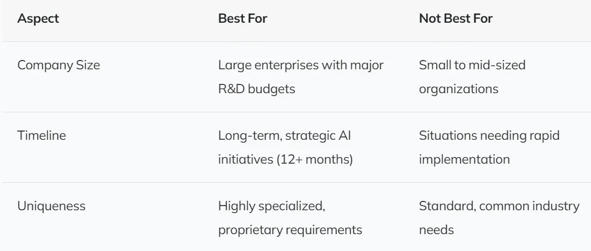This screenshot has width=591, height=251.
Task: Click the 'initiatives (12+ months)' text
Action: [285, 160]
